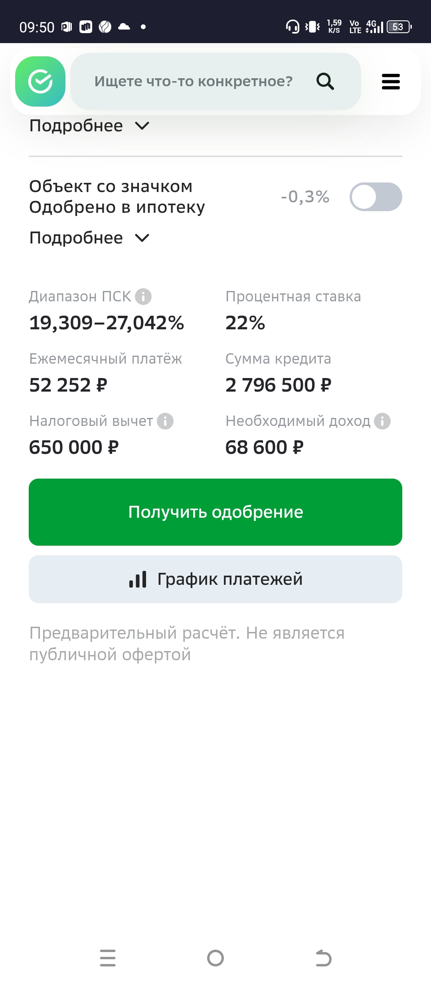The height and width of the screenshot is (982, 431).
Task: Tap the Android back navigation icon
Action: [x=323, y=958]
